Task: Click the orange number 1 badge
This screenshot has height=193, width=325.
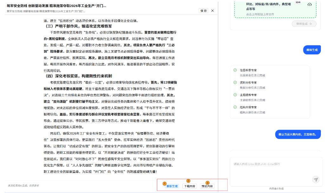Action: tap(164, 183)
